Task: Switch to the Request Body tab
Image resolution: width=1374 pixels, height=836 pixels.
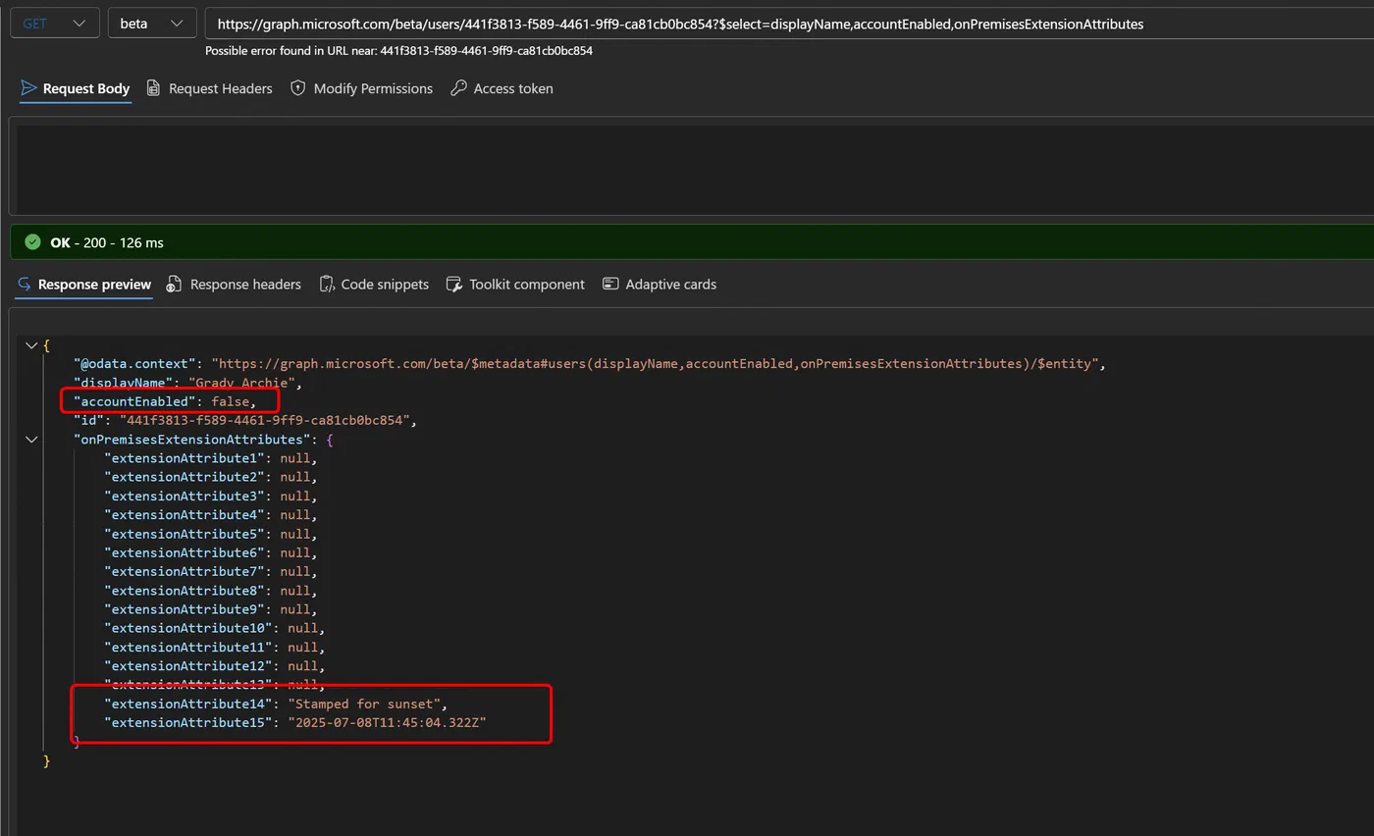Action: (x=76, y=88)
